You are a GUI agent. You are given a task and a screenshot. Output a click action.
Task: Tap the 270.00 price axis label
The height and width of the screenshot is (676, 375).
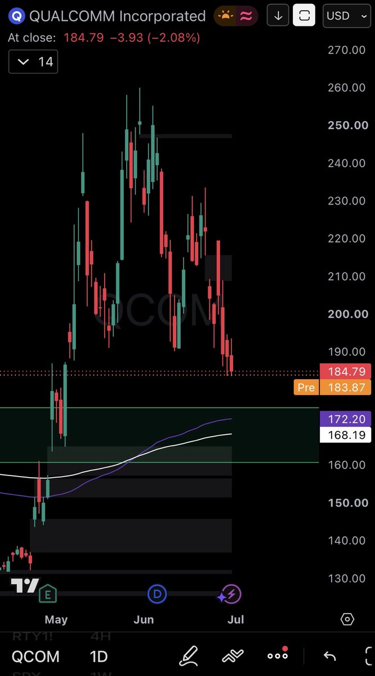346,50
